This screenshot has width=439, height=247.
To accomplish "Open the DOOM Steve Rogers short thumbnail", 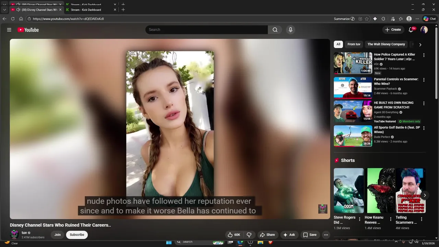I will (x=349, y=191).
